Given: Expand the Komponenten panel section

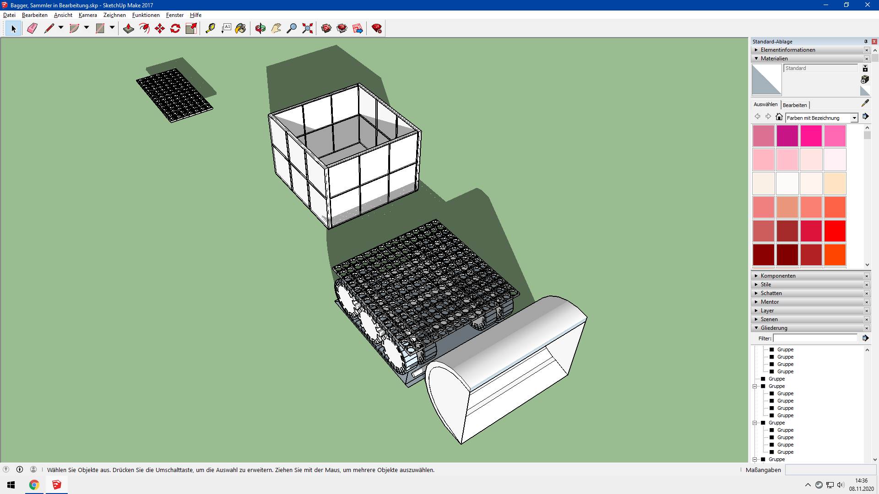Looking at the screenshot, I should 756,276.
